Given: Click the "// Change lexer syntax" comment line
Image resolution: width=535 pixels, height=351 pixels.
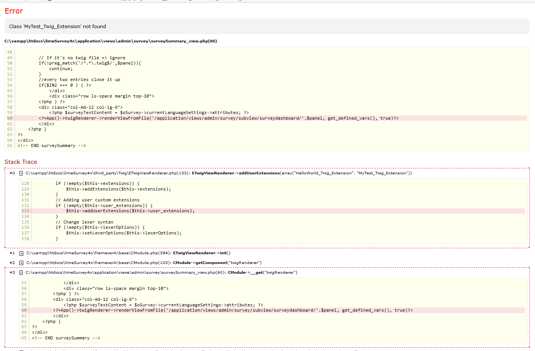Looking at the screenshot, I should tap(84, 222).
